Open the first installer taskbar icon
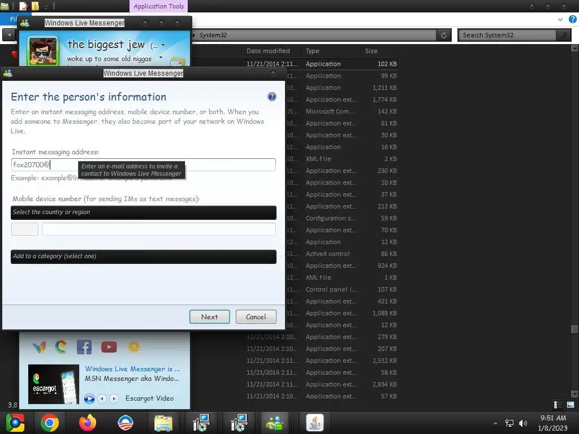579x434 pixels. [x=201, y=423]
